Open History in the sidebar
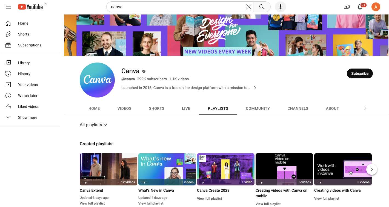This screenshot has width=389, height=207. (x=30, y=74)
